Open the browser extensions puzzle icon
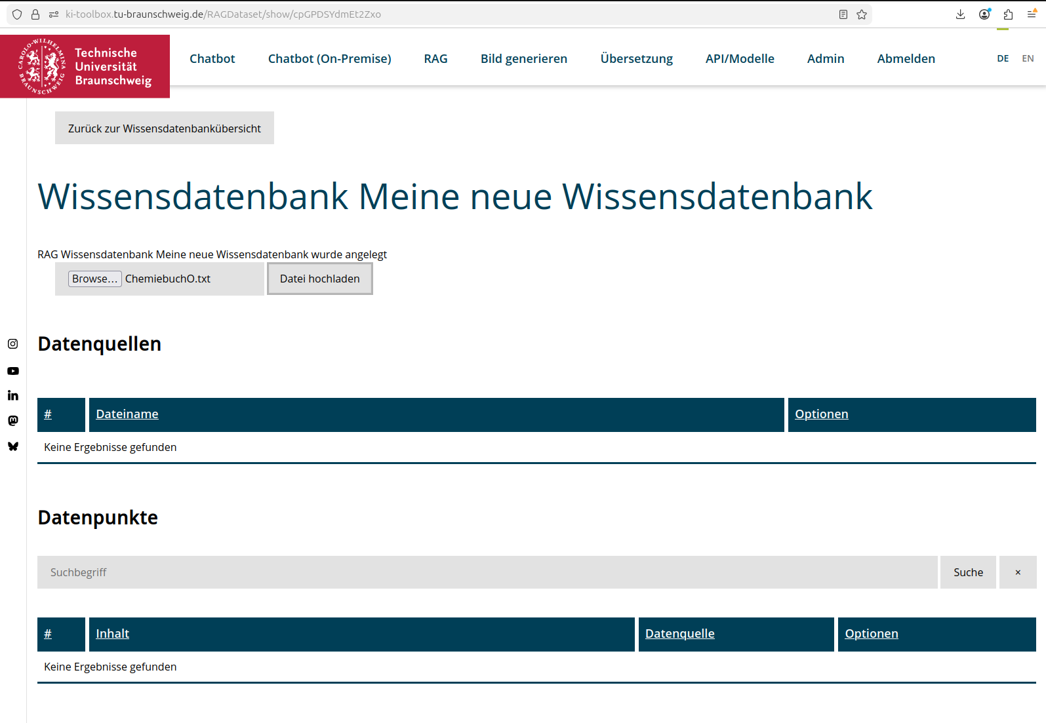Image resolution: width=1046 pixels, height=723 pixels. point(1008,14)
